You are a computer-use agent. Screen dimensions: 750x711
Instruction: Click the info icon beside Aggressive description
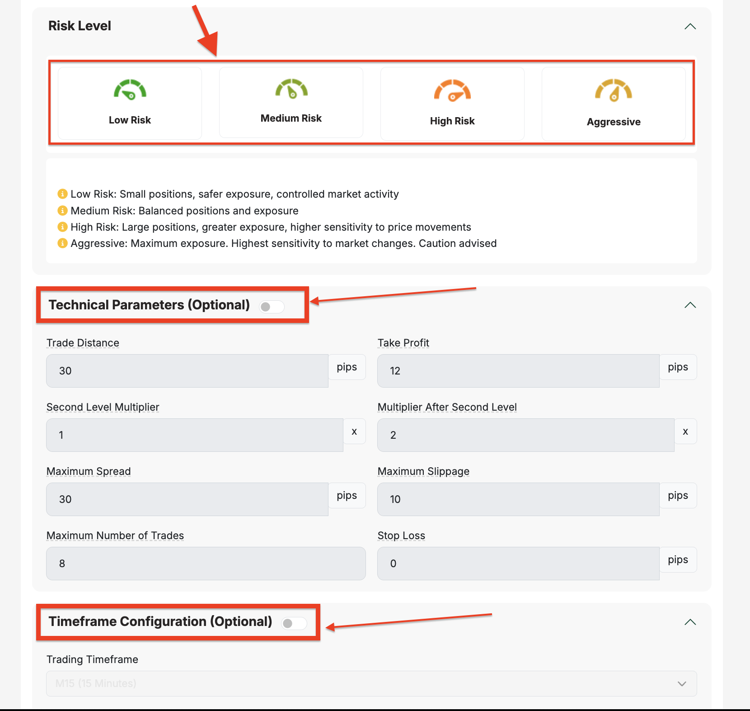coord(62,243)
